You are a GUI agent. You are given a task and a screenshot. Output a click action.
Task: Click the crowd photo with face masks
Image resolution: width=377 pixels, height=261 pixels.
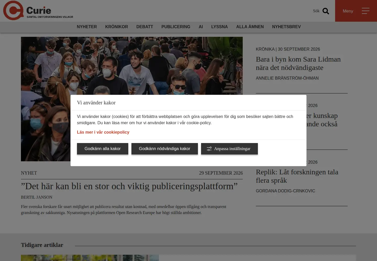(132, 65)
